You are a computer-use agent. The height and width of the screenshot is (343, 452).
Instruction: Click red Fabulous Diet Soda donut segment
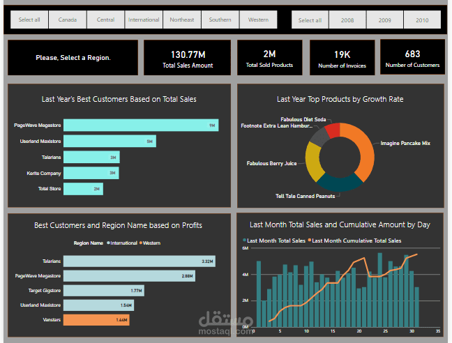pos(333,130)
